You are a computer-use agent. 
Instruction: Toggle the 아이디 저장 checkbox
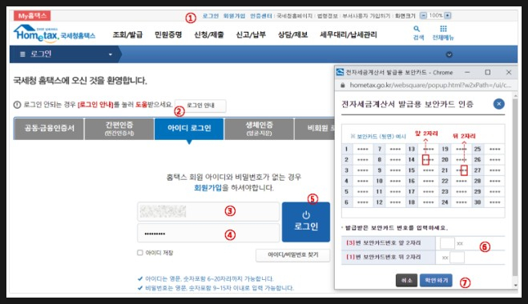pyautogui.click(x=140, y=253)
